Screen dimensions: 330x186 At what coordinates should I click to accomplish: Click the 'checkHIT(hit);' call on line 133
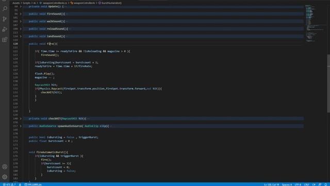coord(52,92)
